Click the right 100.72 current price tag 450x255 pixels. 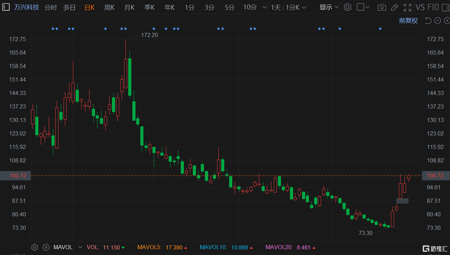pos(435,176)
